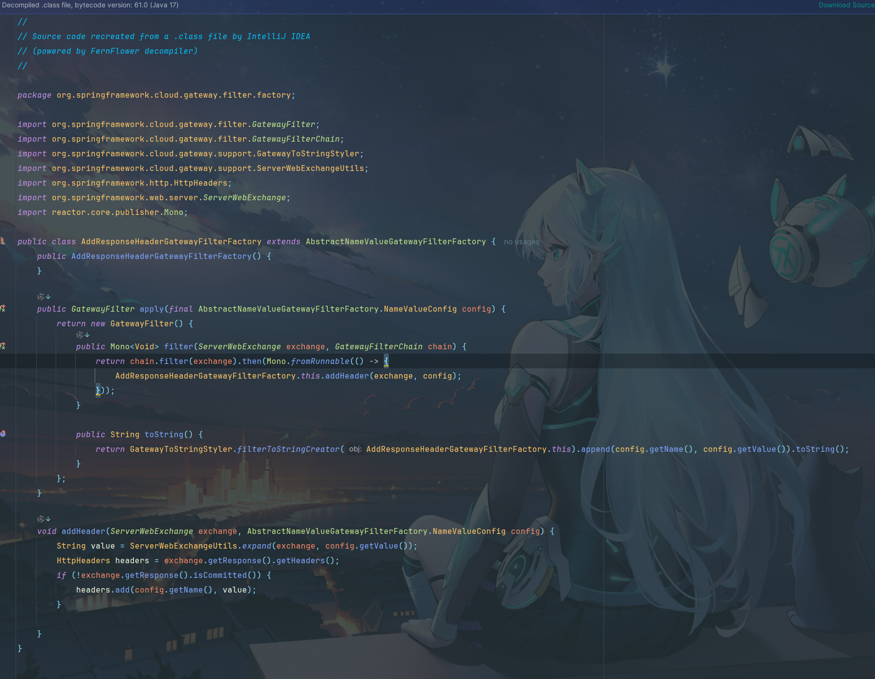Click getHeaders in the HttpHeaders assignment line
Image resolution: width=875 pixels, height=679 pixels.
pyautogui.click(x=301, y=561)
